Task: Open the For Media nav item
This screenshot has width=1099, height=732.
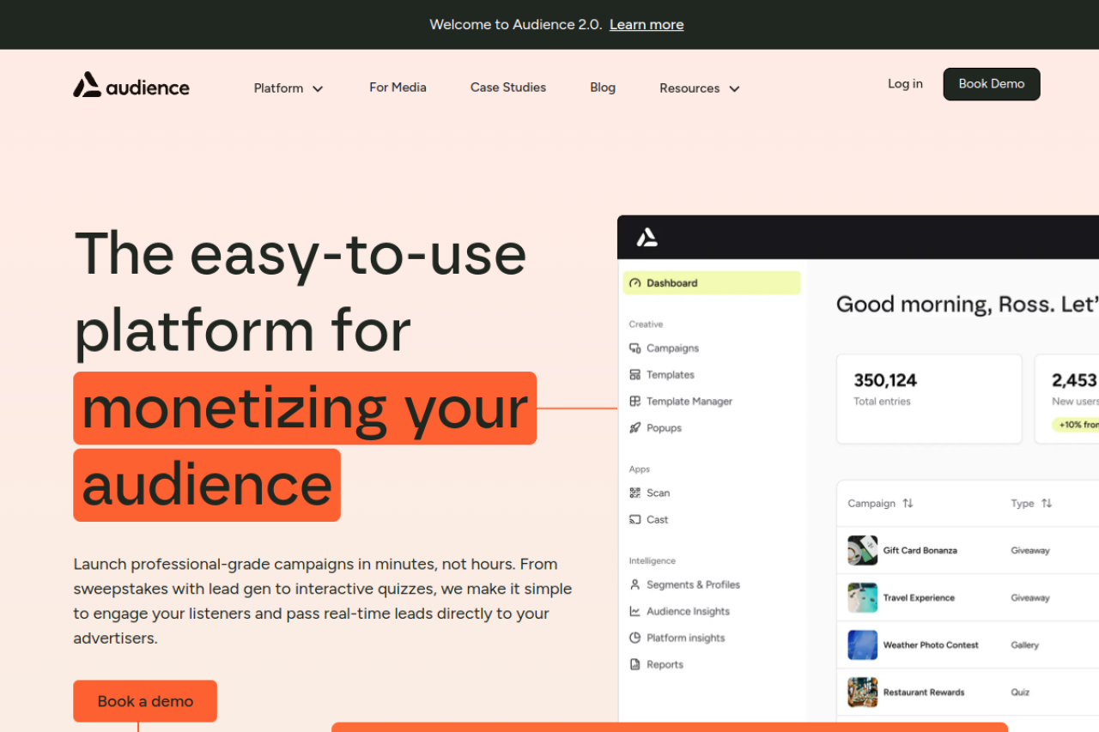Action: coord(398,88)
